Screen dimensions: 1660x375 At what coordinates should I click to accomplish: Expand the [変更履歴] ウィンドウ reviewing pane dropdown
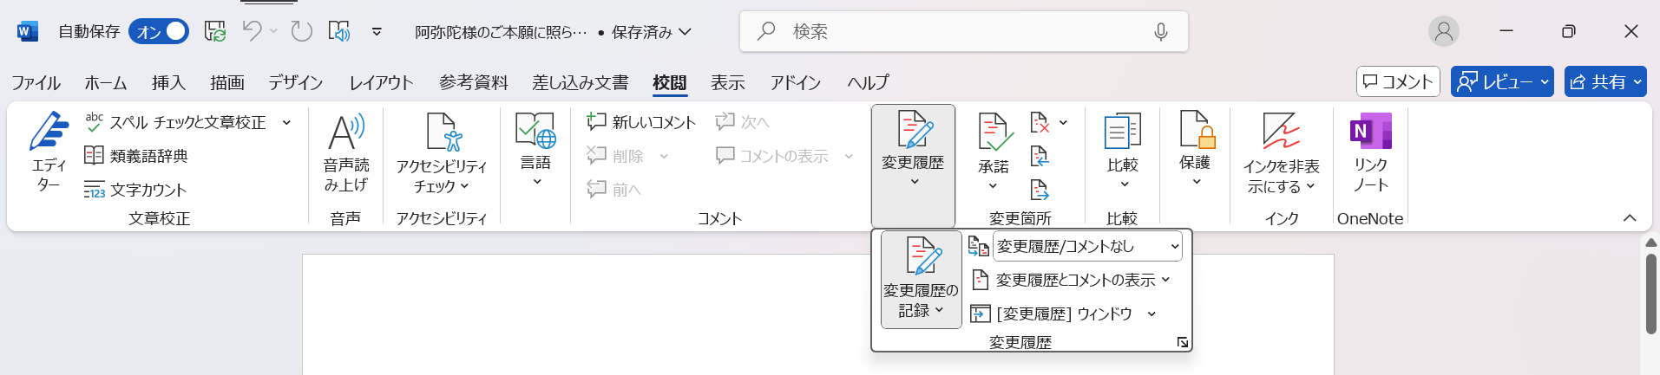tap(1152, 314)
